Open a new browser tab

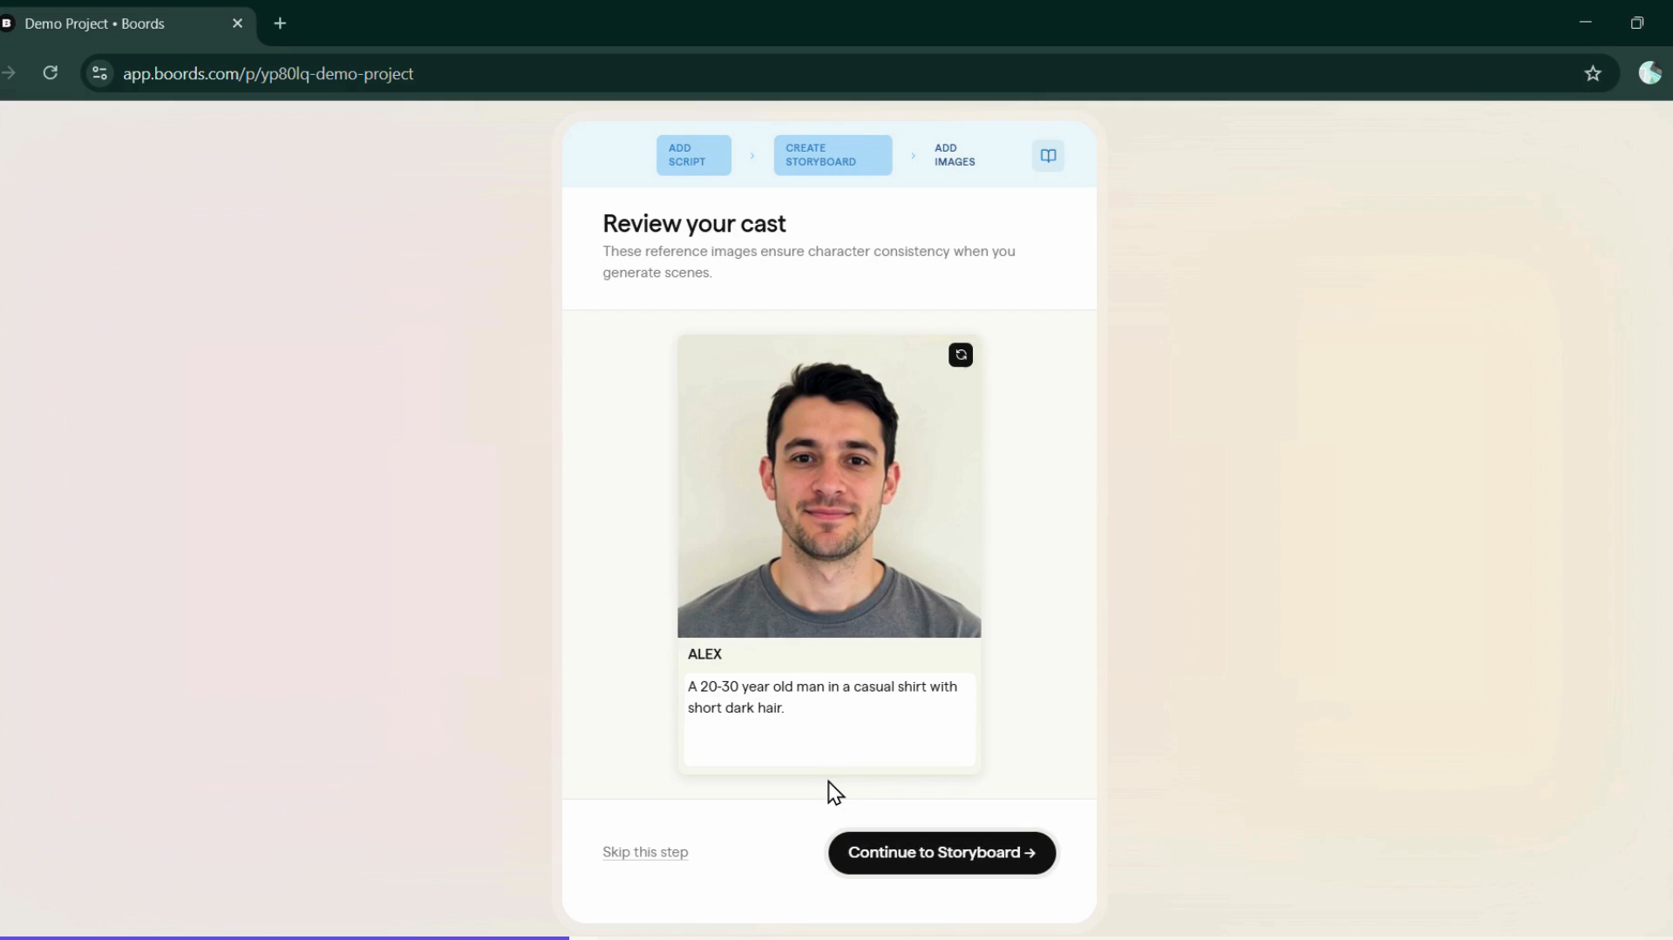[280, 24]
